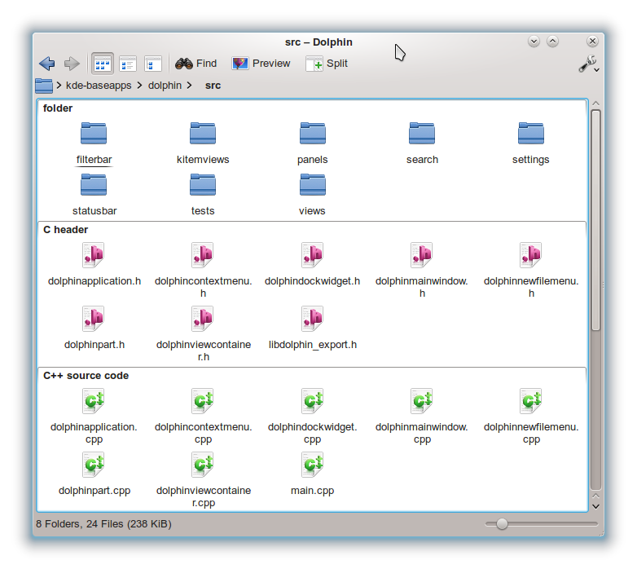Click status text '8 Folders, 24 Files'
The width and height of the screenshot is (637, 569).
(80, 524)
